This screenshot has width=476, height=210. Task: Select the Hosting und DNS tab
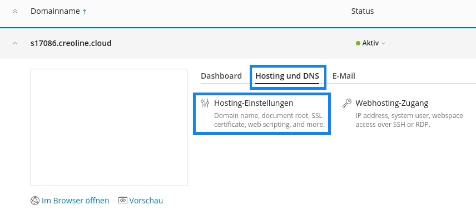click(x=287, y=76)
